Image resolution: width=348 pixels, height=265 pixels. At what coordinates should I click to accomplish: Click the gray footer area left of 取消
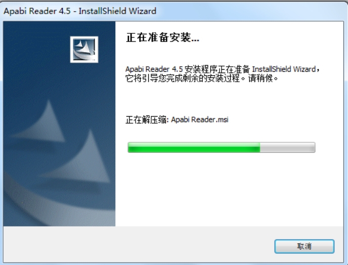(x=139, y=245)
